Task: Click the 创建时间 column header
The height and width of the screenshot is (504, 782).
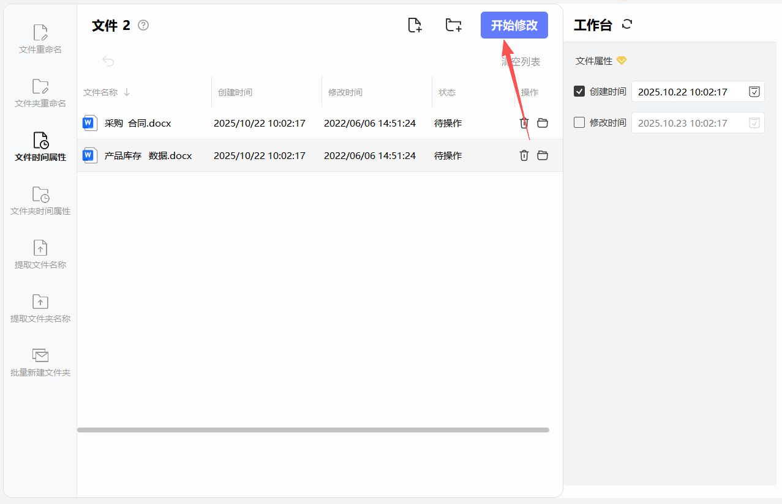Action: [x=235, y=92]
